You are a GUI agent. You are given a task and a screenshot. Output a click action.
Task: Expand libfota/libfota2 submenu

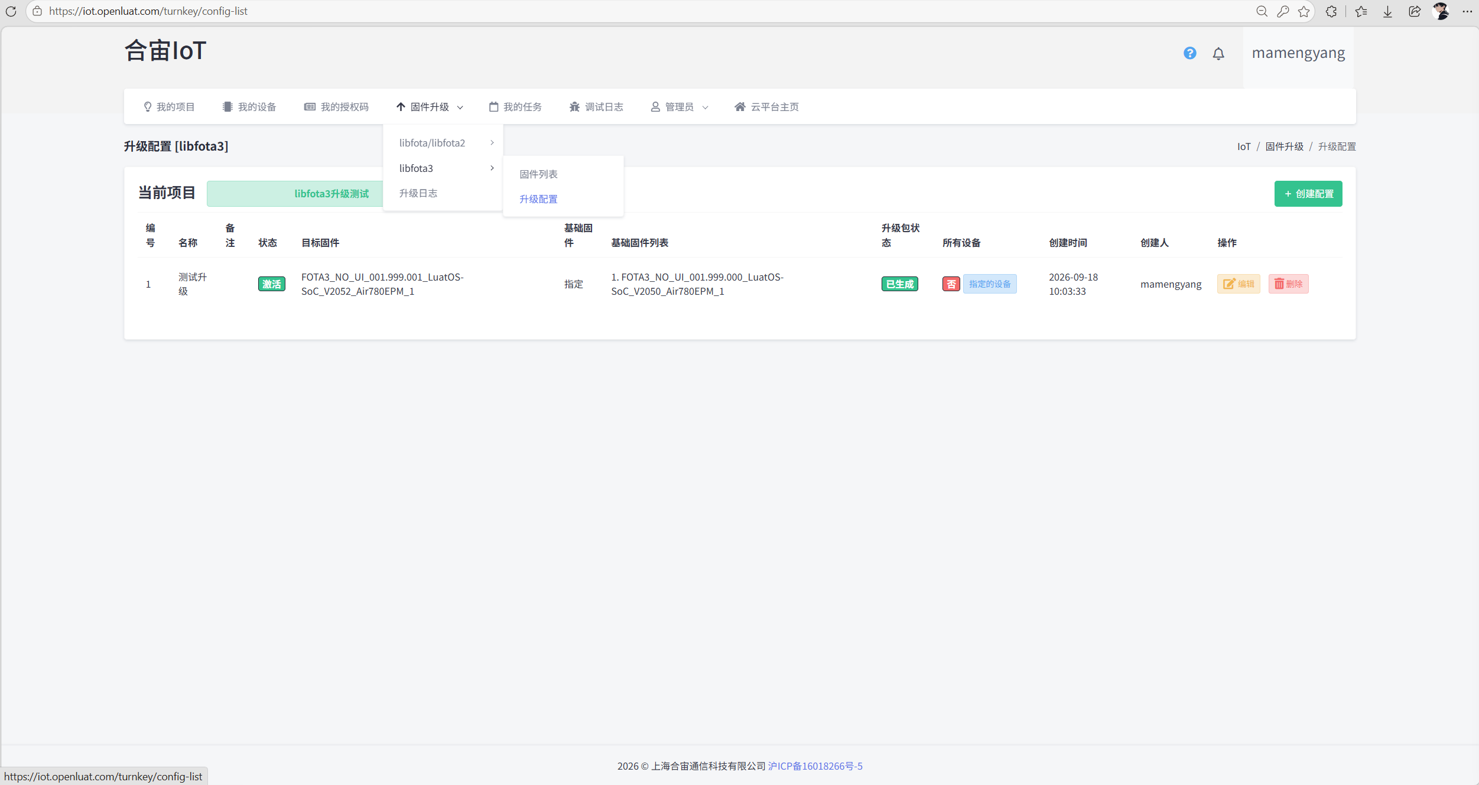(x=443, y=143)
